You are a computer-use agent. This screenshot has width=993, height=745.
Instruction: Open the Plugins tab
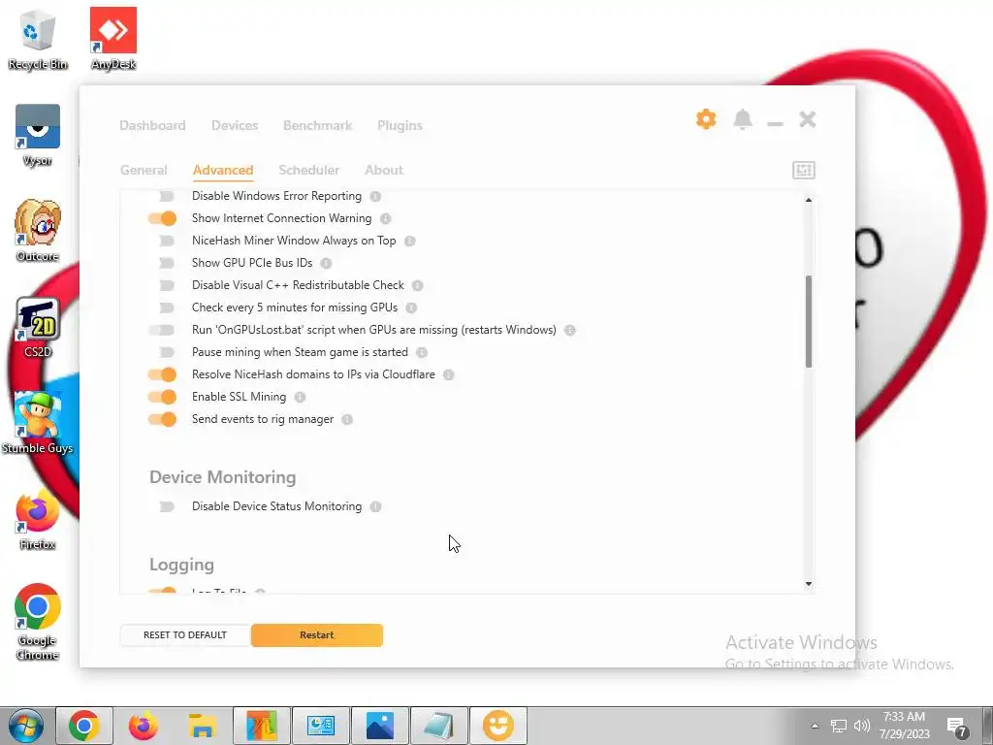(x=400, y=125)
